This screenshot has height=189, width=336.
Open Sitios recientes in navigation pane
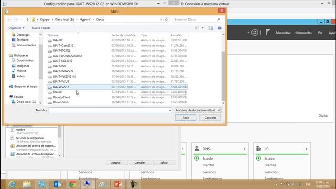tap(24, 45)
